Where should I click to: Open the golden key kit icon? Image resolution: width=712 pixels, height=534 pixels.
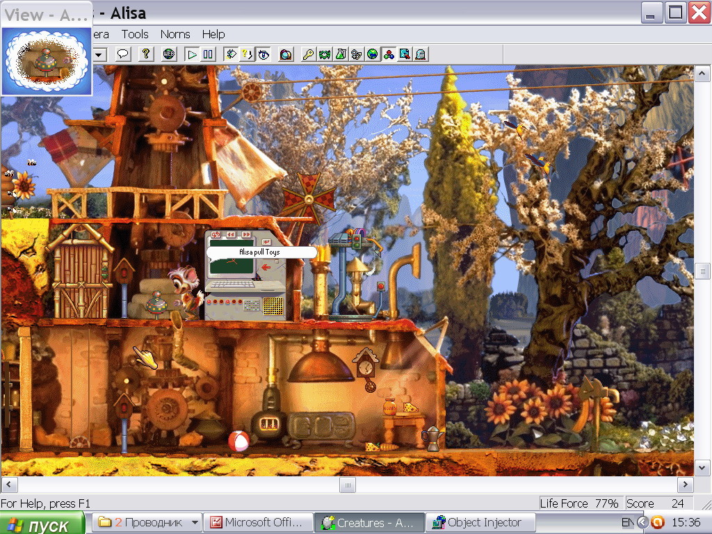point(308,54)
